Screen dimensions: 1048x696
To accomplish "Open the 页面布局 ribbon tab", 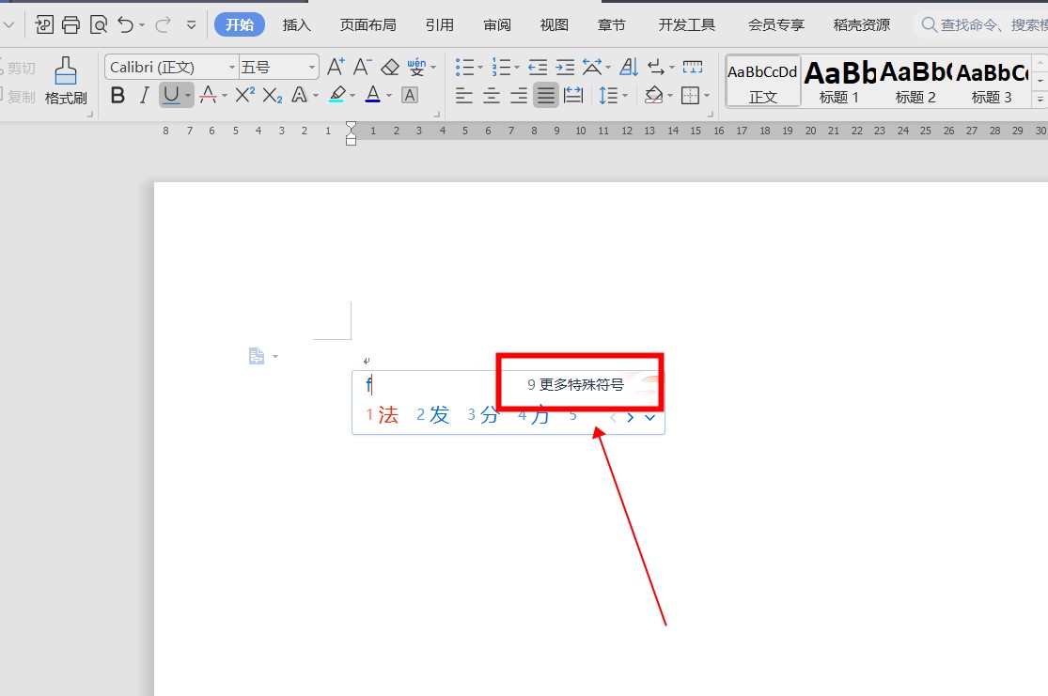I will point(368,24).
